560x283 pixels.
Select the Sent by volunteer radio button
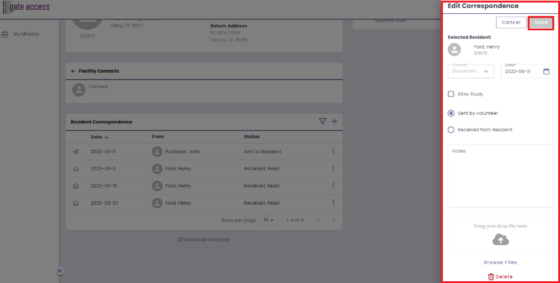click(x=451, y=113)
